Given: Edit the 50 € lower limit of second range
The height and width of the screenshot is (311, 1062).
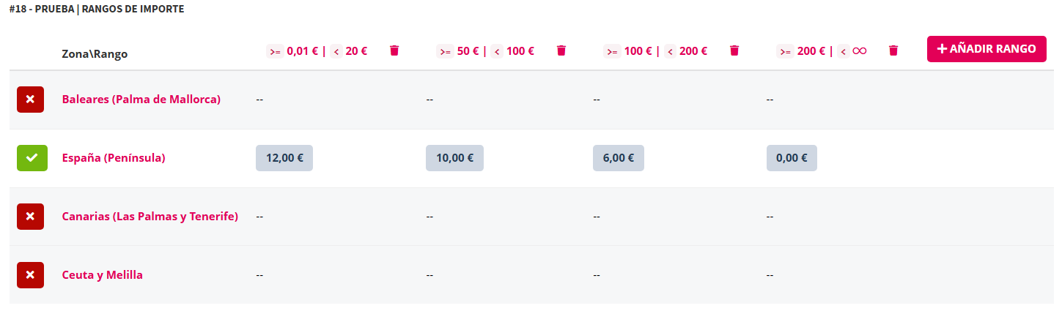Looking at the screenshot, I should 468,51.
